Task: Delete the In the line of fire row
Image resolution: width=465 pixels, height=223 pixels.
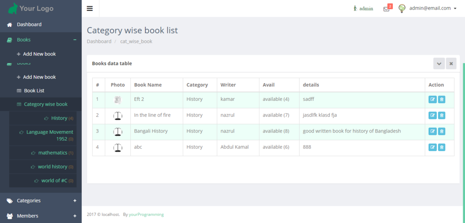Action: click(441, 115)
